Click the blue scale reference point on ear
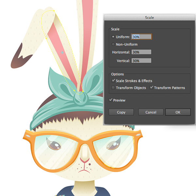 pyautogui.click(x=62, y=53)
